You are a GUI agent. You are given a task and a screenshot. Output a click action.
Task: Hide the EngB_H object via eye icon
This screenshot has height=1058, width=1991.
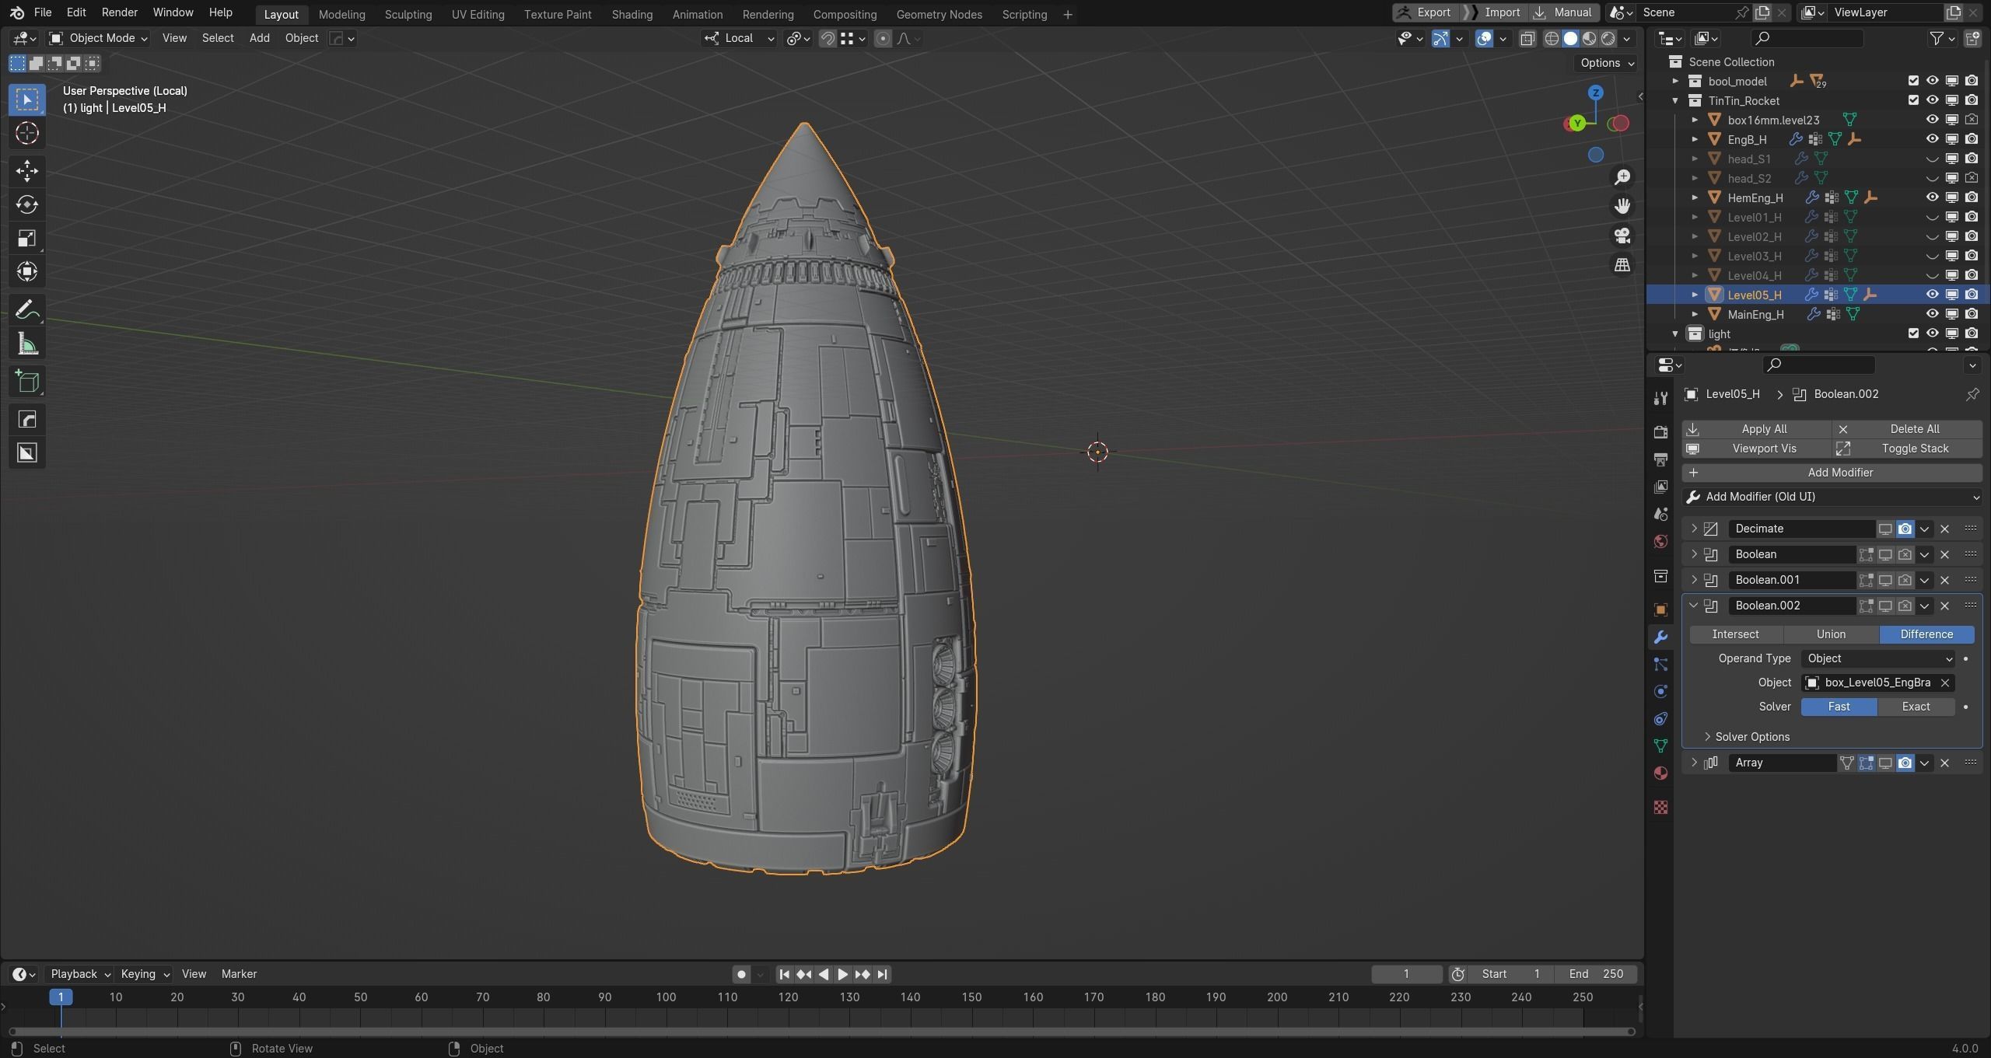[x=1932, y=139]
